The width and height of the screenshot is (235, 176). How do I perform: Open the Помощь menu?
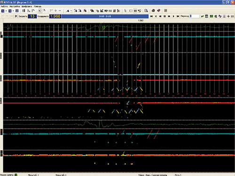(38, 7)
